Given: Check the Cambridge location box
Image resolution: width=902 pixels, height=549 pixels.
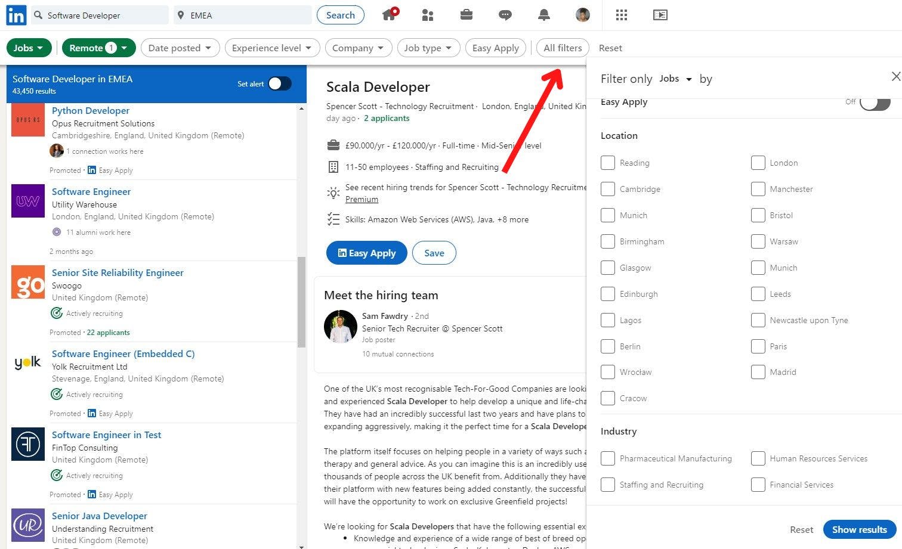Looking at the screenshot, I should point(608,189).
